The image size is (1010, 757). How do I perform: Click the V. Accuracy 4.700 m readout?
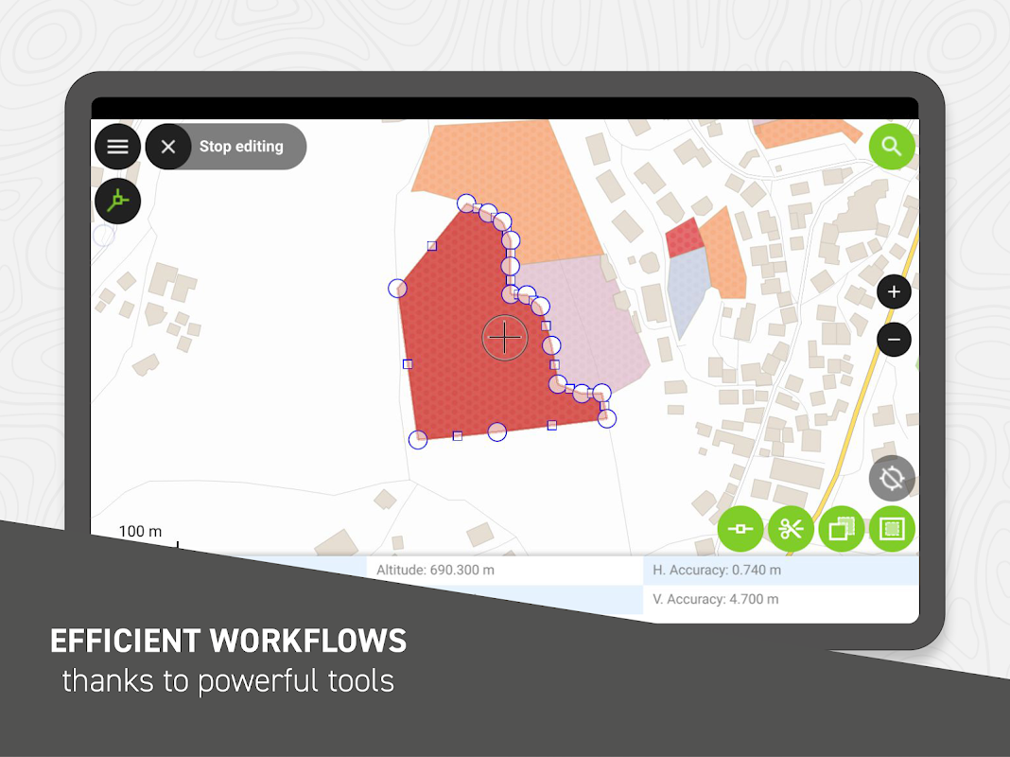pos(716,599)
